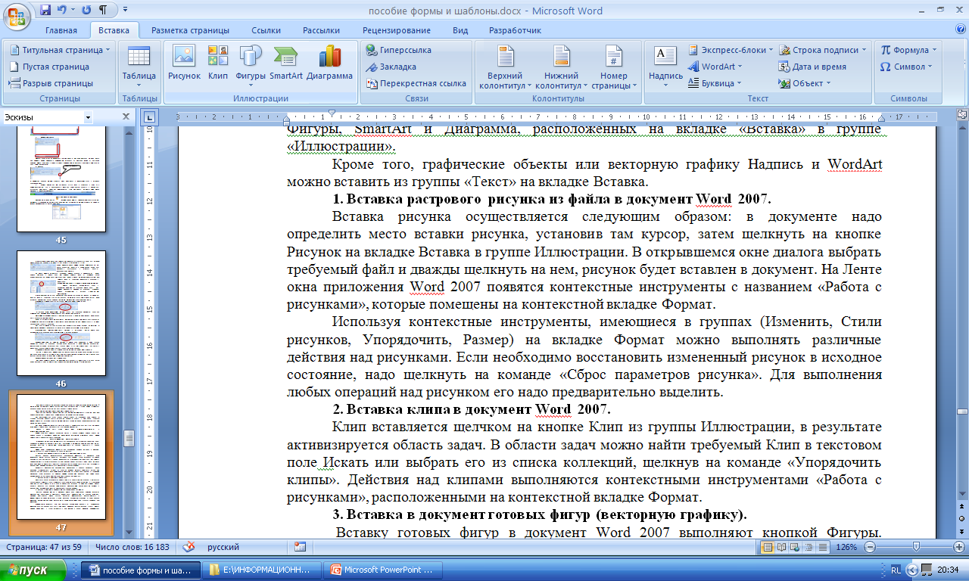Click the macro recording status icon
969x581 pixels.
point(300,546)
